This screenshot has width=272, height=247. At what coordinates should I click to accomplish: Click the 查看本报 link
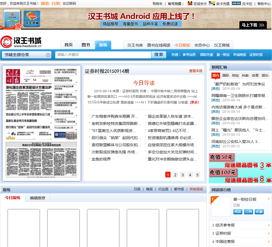click(x=196, y=71)
